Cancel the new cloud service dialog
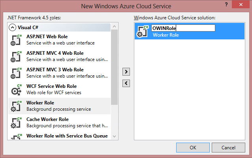The width and height of the screenshot is (252, 158). coord(228,148)
